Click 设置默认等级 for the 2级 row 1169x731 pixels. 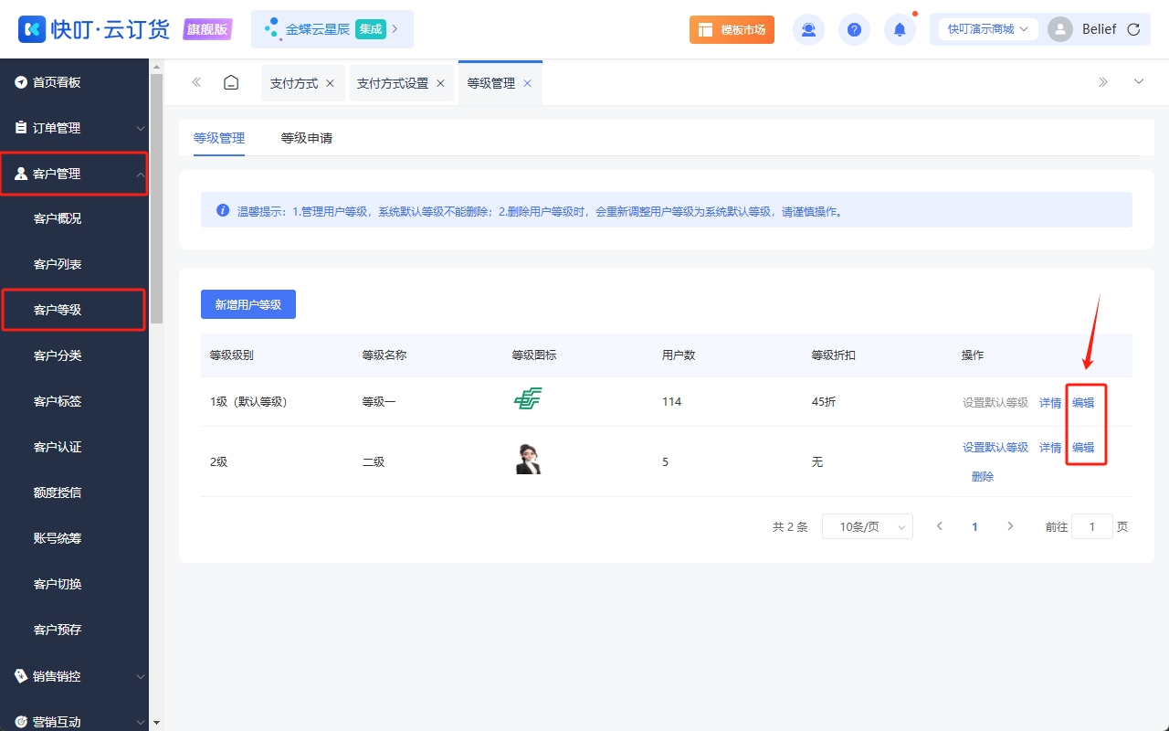point(995,448)
